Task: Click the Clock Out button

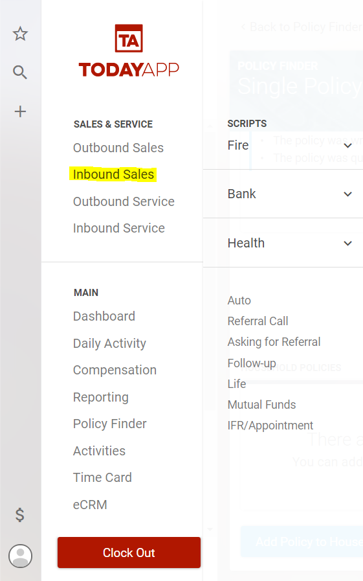Action: (129, 553)
